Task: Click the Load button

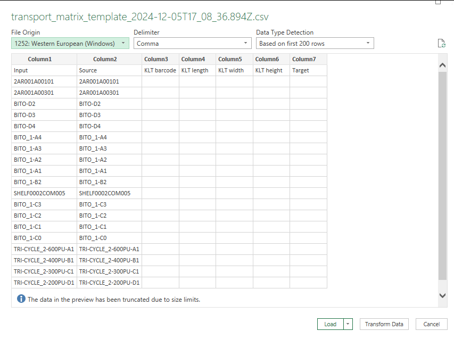Action: point(331,324)
